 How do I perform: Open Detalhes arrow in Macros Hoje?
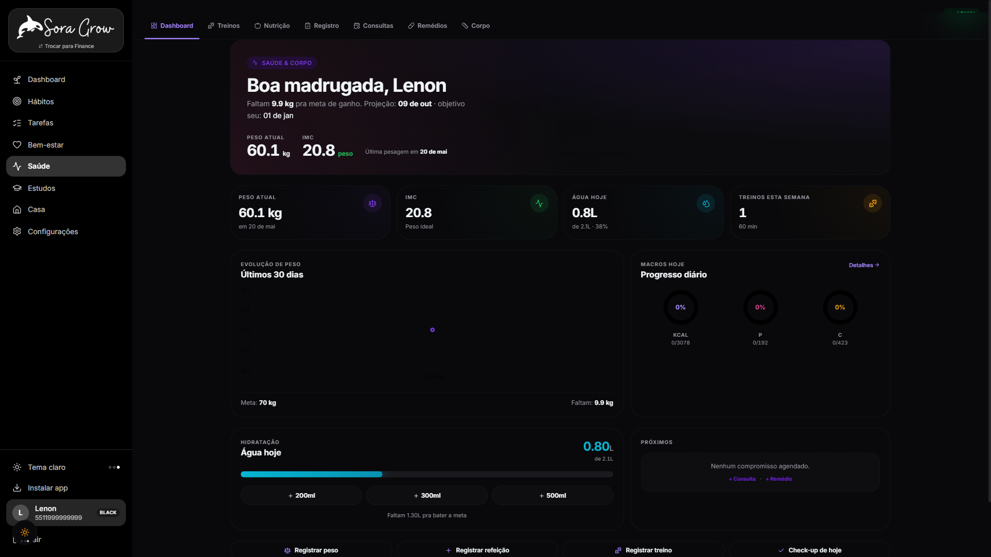(864, 265)
